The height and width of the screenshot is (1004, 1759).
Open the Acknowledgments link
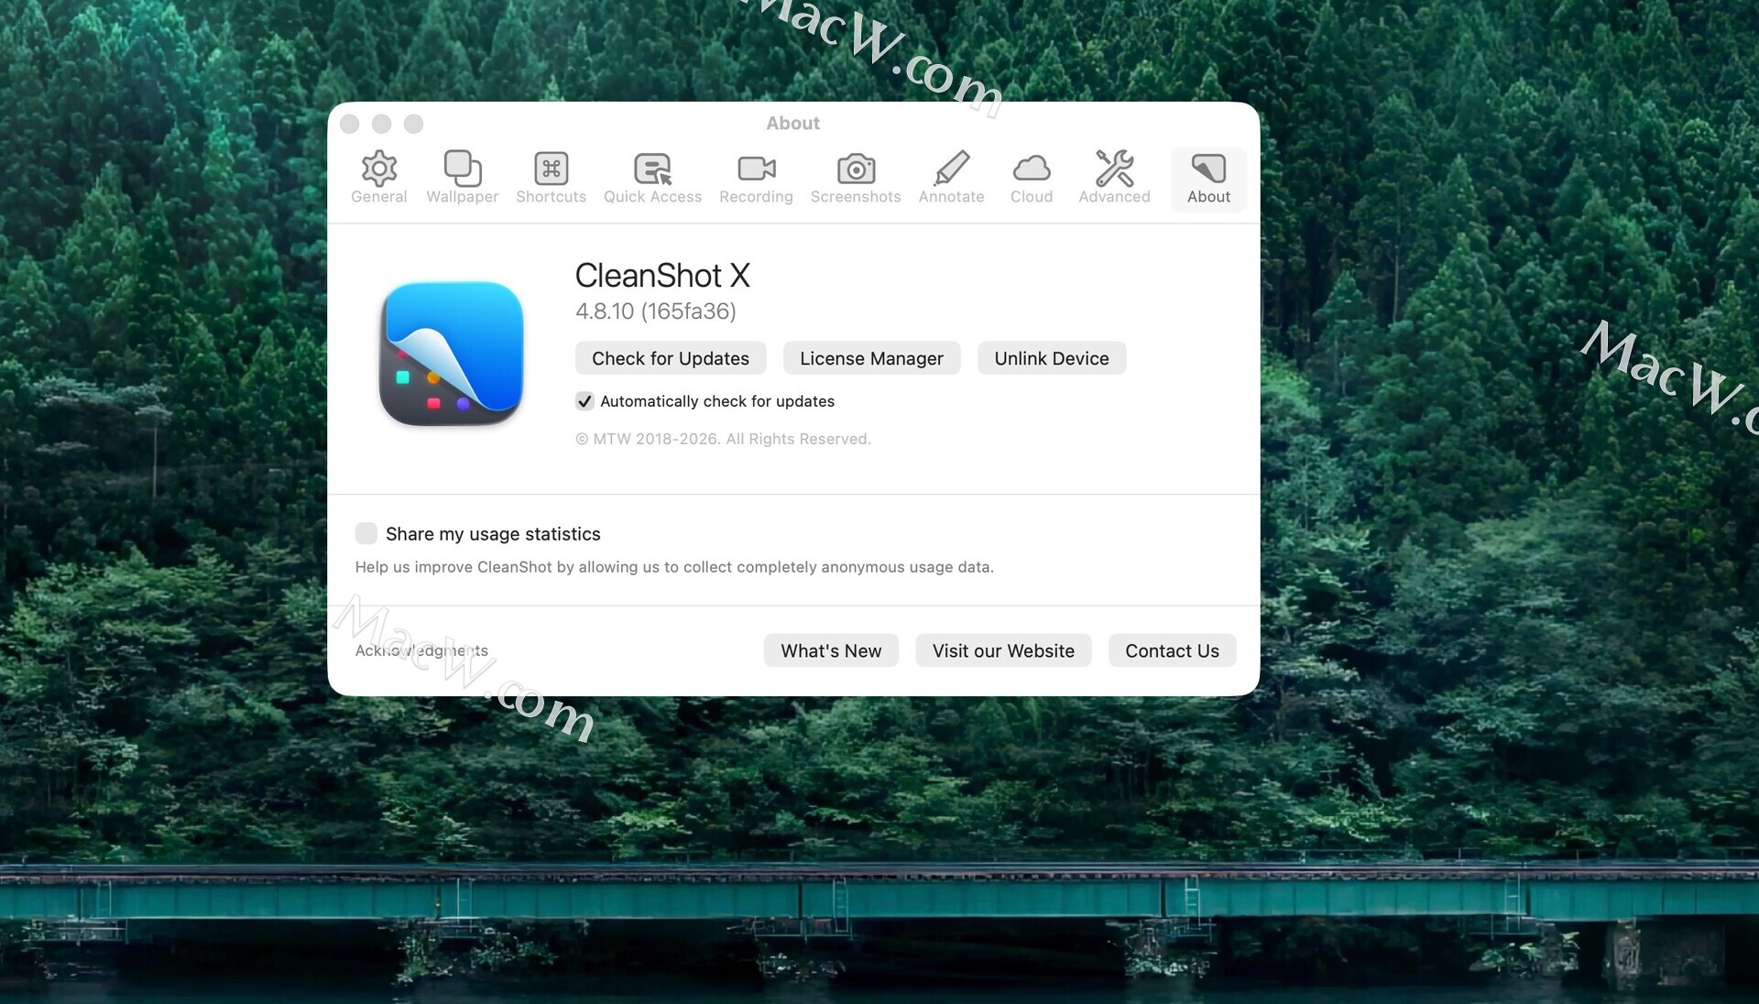point(421,650)
